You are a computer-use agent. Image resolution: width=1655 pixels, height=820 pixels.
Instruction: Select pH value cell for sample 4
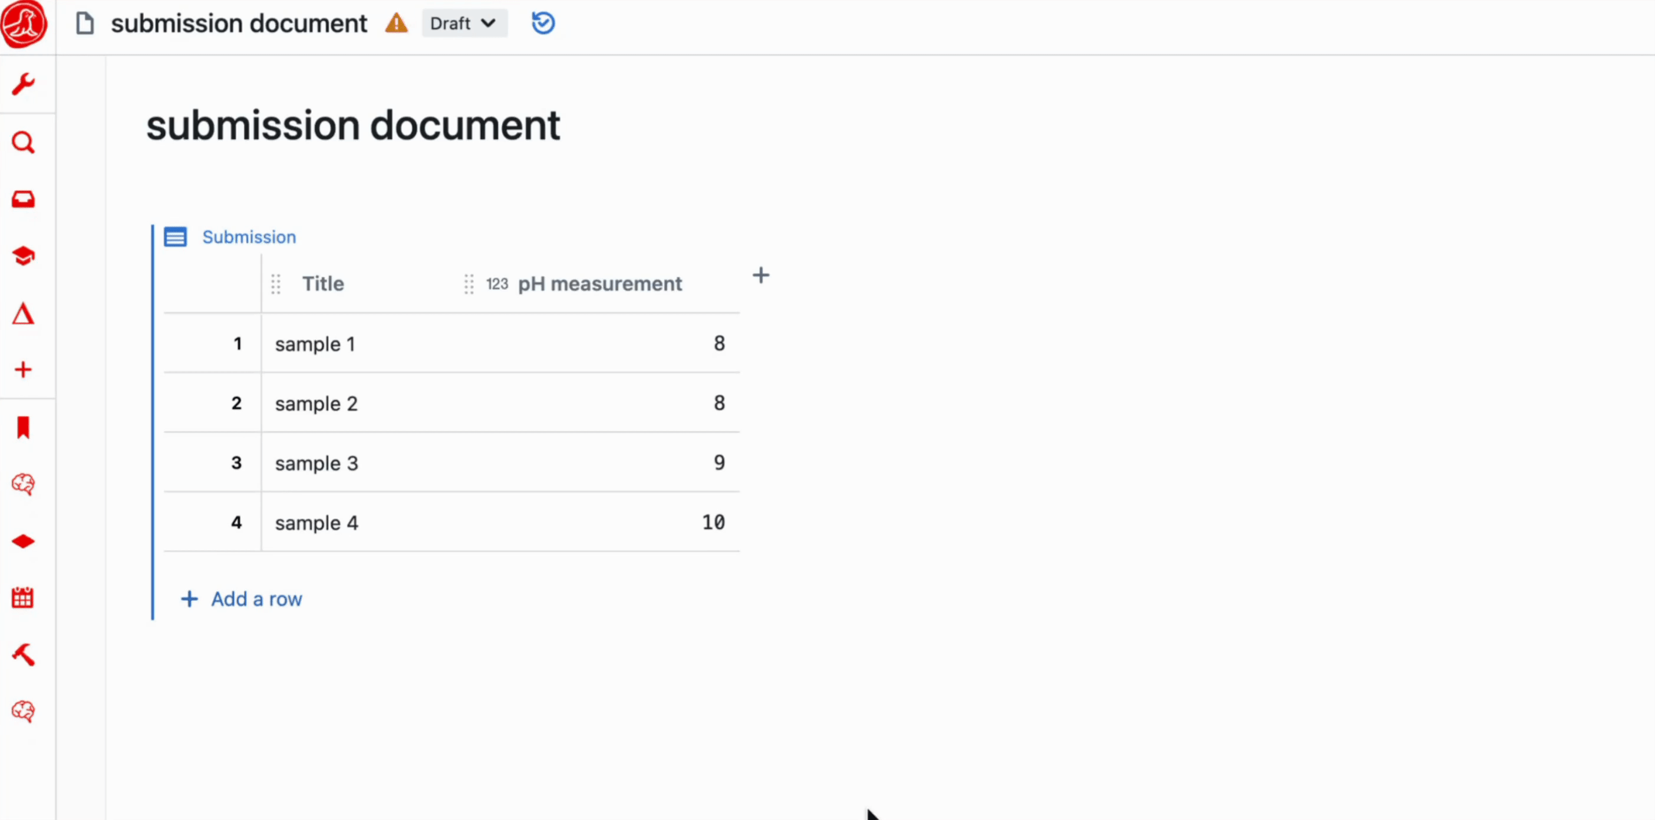713,523
